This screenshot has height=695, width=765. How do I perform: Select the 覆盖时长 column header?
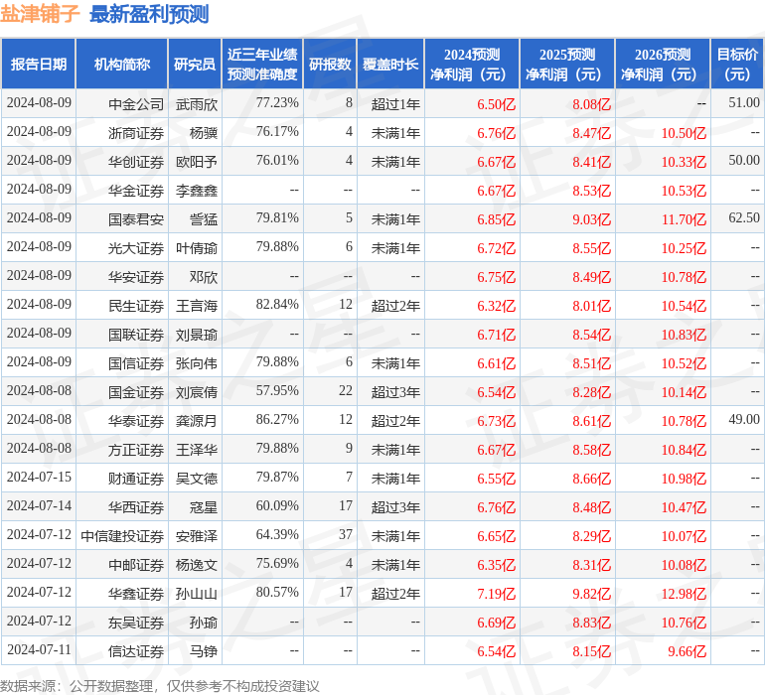tap(390, 64)
